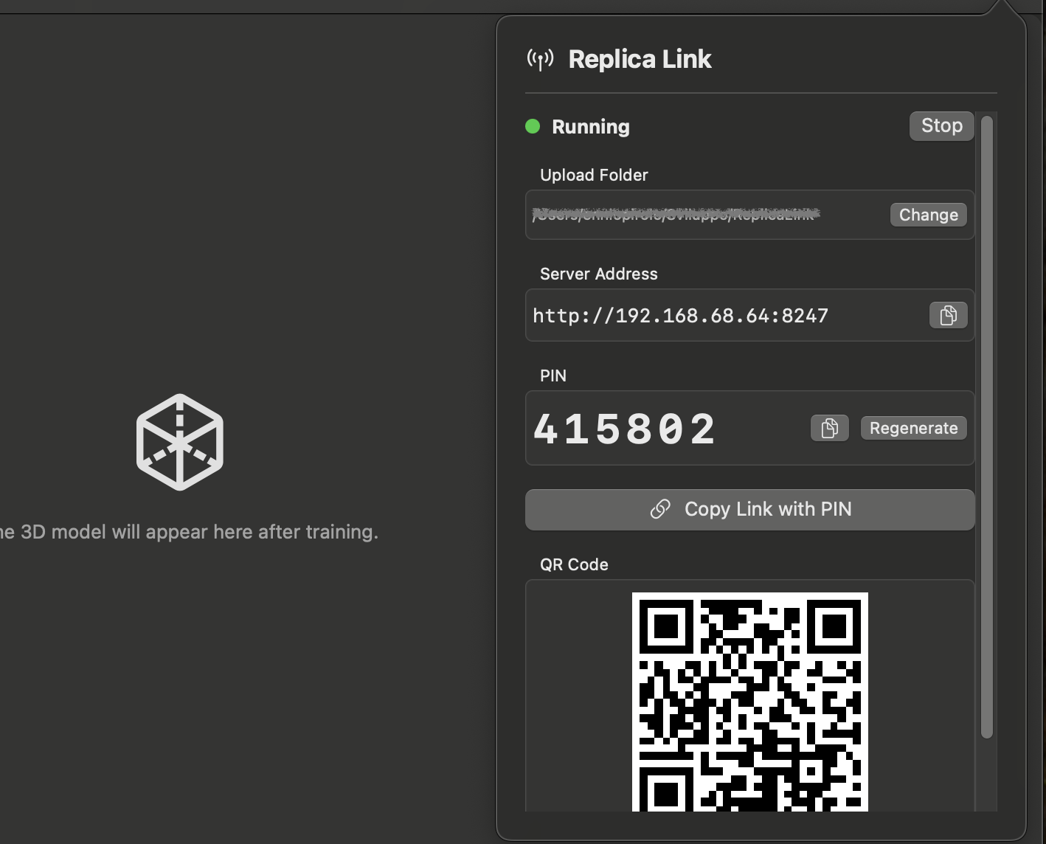Viewport: 1046px width, 844px height.
Task: Click the chain-link icon inside Copy Link button
Action: coord(660,509)
